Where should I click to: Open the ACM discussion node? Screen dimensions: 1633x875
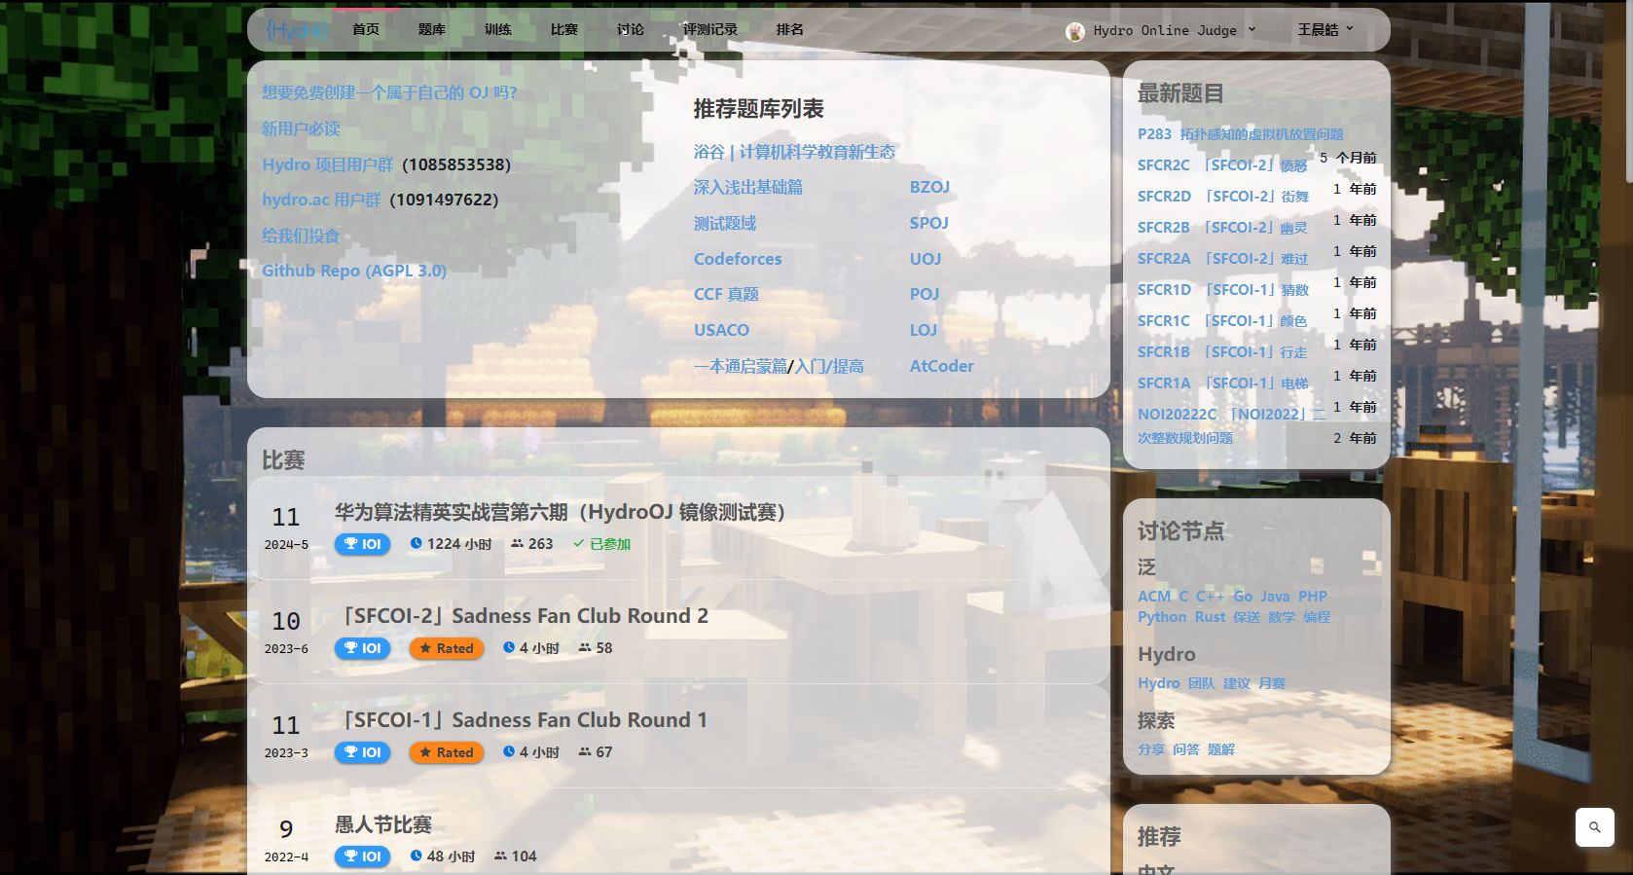point(1154,597)
